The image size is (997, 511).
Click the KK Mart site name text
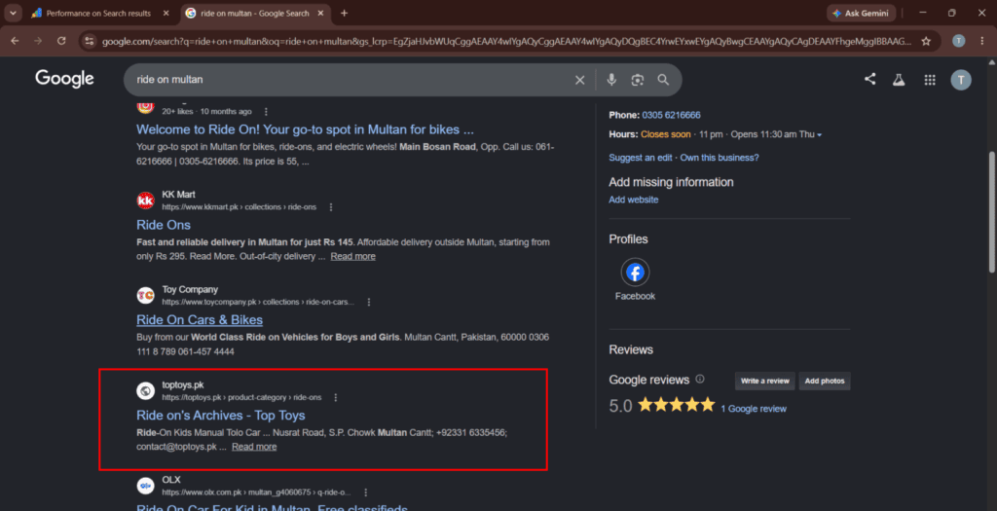179,195
